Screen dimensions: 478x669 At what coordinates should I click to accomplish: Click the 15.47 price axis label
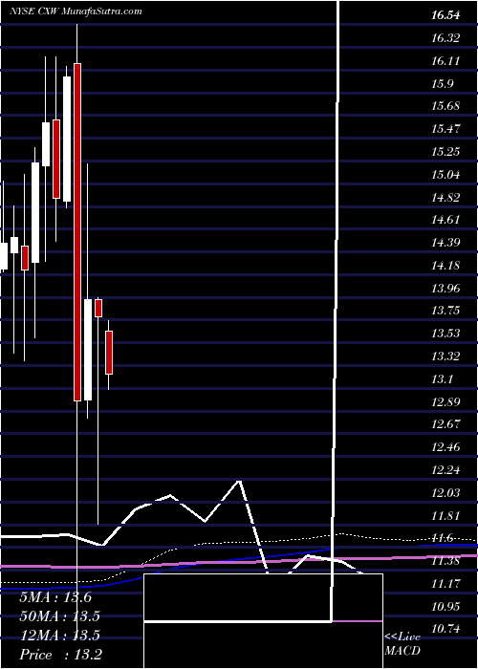445,129
